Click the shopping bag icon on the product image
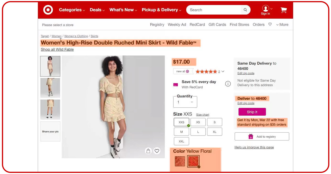Image resolution: width=331 pixels, height=174 pixels. [x=148, y=151]
